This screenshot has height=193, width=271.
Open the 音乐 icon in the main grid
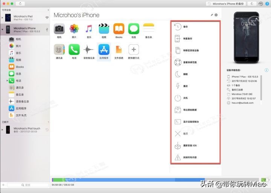89,29
